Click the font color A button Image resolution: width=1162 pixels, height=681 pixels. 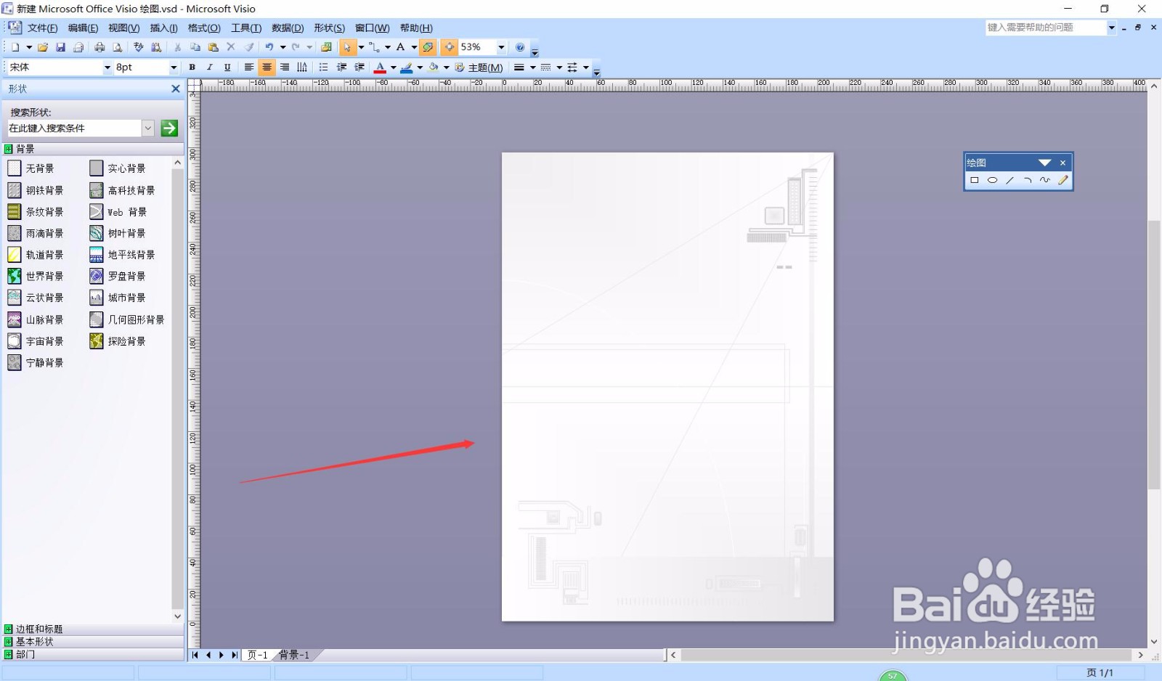[x=380, y=68]
